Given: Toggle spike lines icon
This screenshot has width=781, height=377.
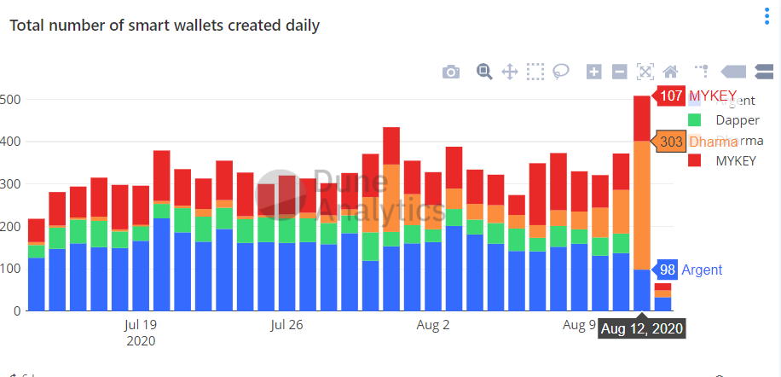Looking at the screenshot, I should (x=701, y=71).
